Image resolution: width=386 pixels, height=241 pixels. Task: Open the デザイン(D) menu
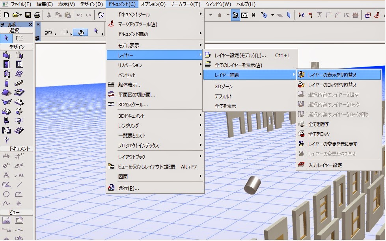pyautogui.click(x=91, y=4)
